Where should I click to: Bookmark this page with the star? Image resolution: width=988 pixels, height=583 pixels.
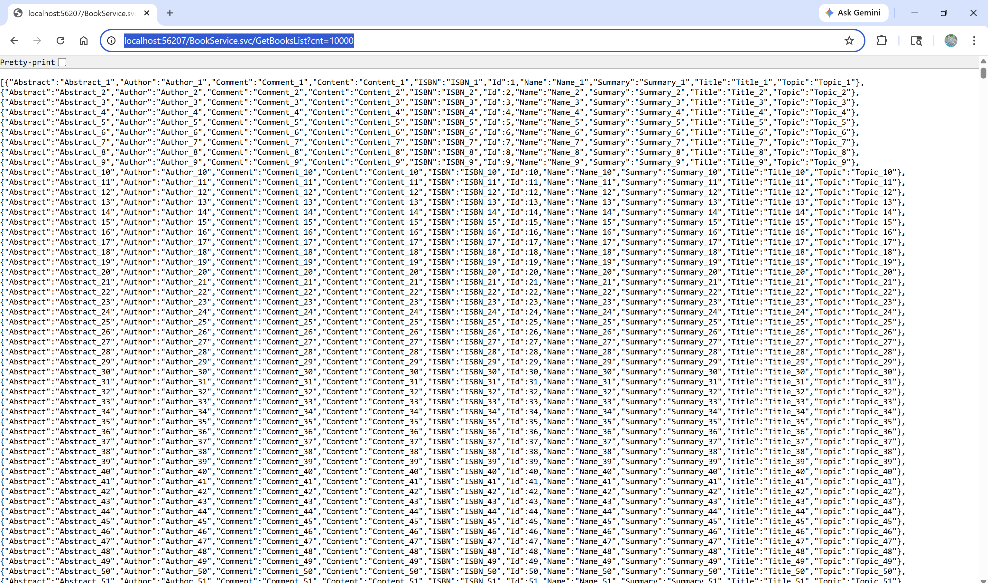point(849,41)
